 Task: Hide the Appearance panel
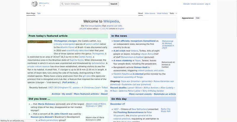(x=198, y=18)
